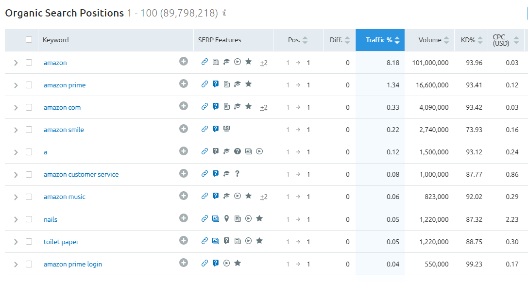Viewport: 528px width, 282px height.
Task: Check the box for amazon smile keyword
Action: (x=29, y=130)
